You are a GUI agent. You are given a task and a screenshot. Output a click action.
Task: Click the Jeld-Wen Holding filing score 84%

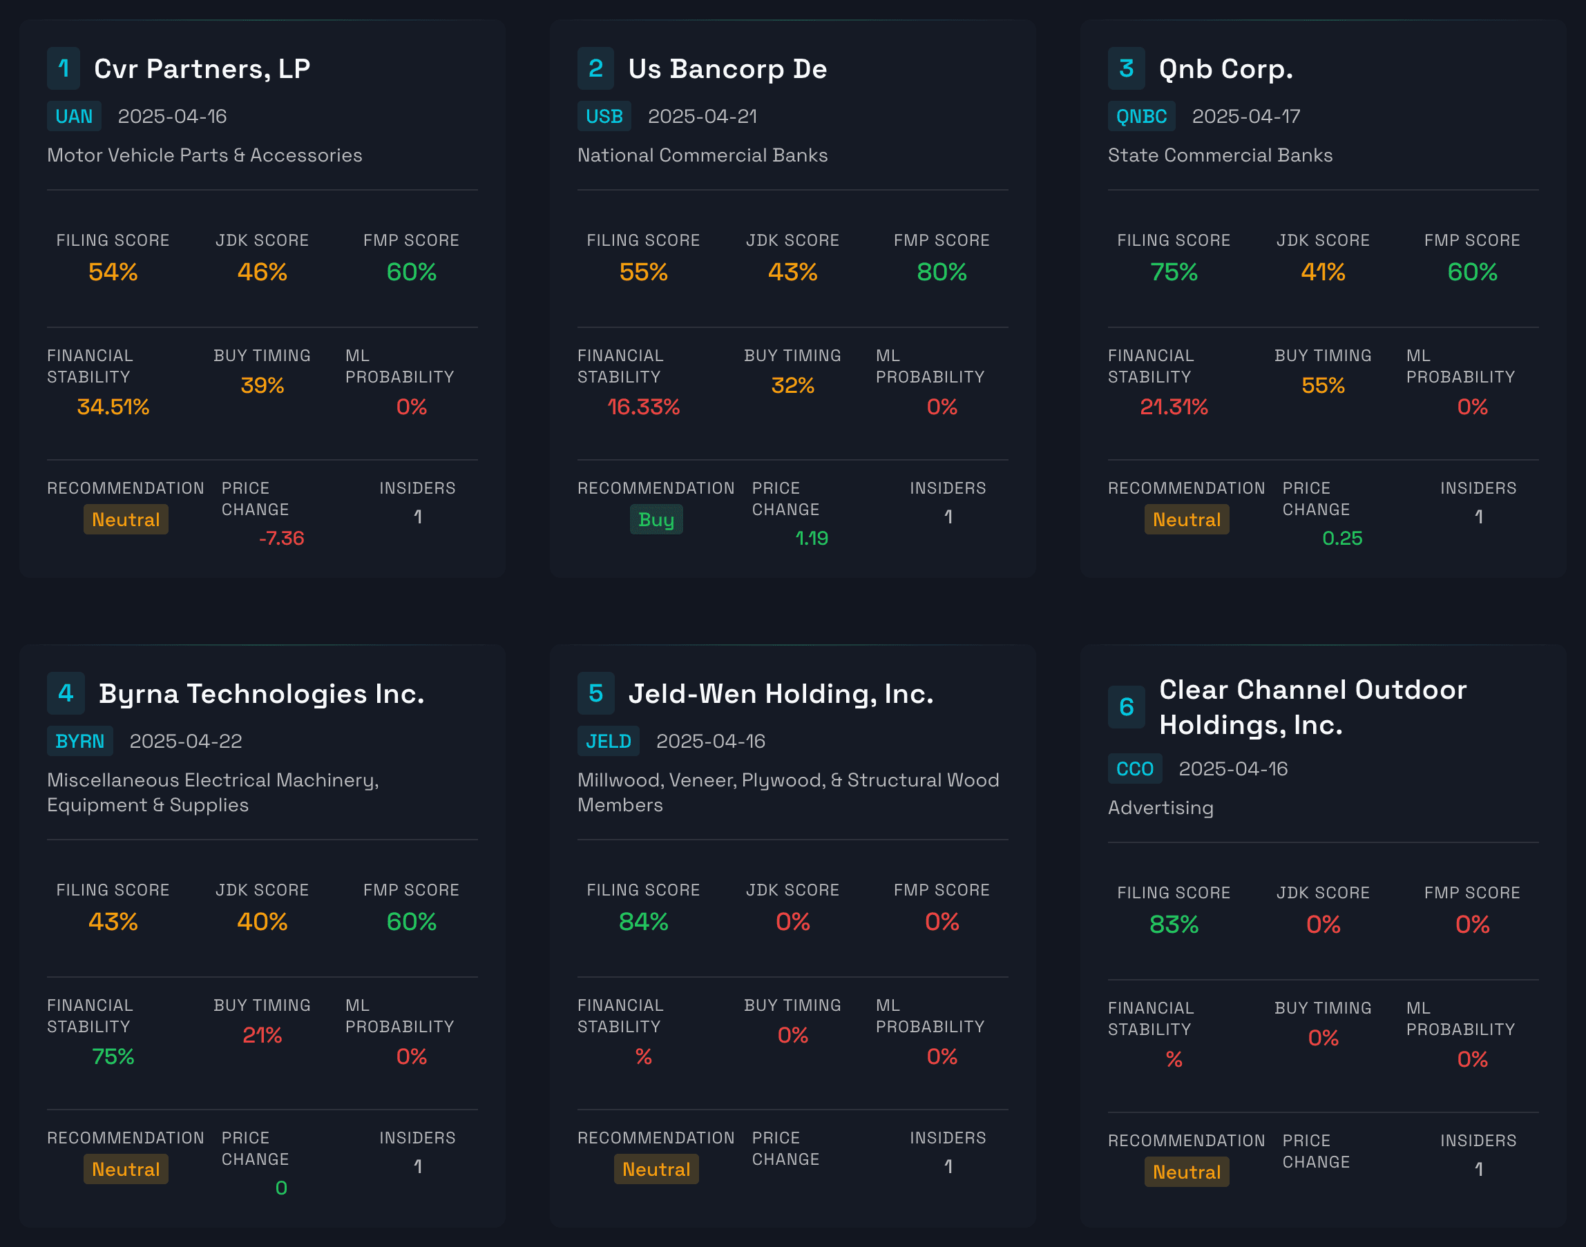pos(642,921)
